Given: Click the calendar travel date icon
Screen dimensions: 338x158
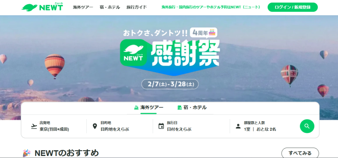Looking at the screenshot, I should click(161, 126).
